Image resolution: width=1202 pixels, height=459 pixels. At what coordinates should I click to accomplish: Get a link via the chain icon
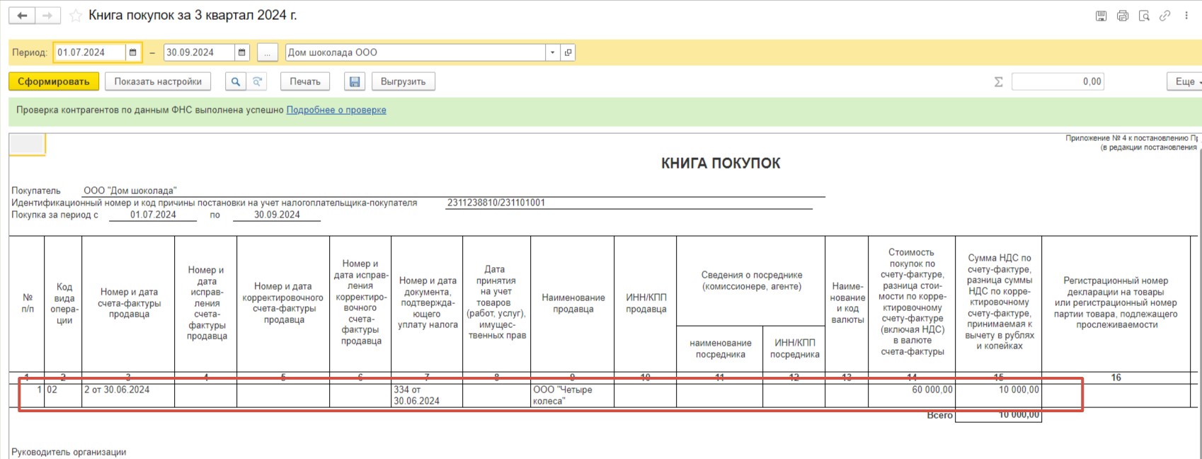[x=1164, y=16]
